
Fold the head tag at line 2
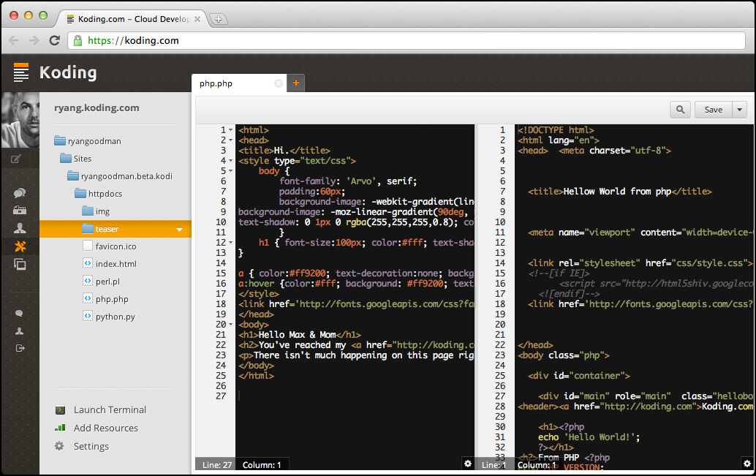230,140
